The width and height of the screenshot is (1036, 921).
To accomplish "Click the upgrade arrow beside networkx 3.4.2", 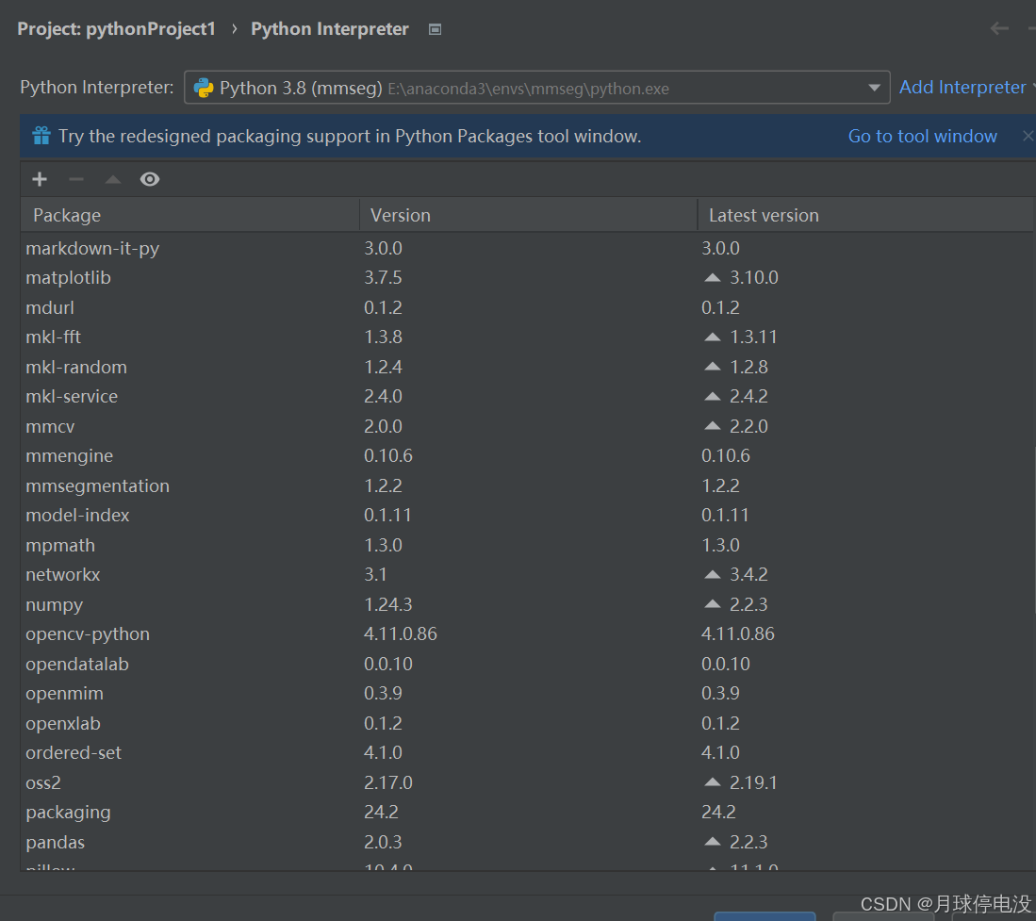I will (x=713, y=575).
